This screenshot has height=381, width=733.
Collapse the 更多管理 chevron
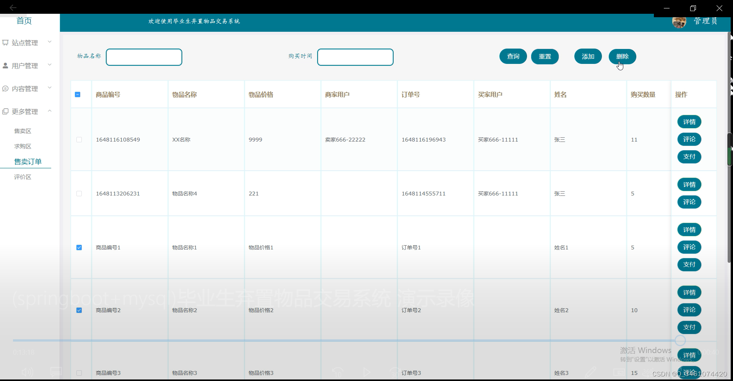[x=50, y=111]
